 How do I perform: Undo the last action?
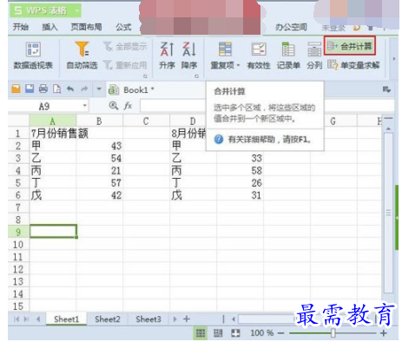click(x=70, y=89)
